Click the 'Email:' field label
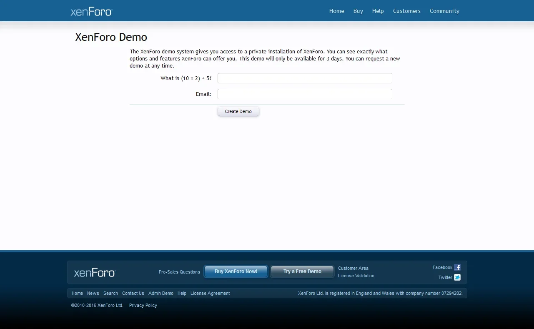Viewport: 534px width, 329px height. coord(203,94)
